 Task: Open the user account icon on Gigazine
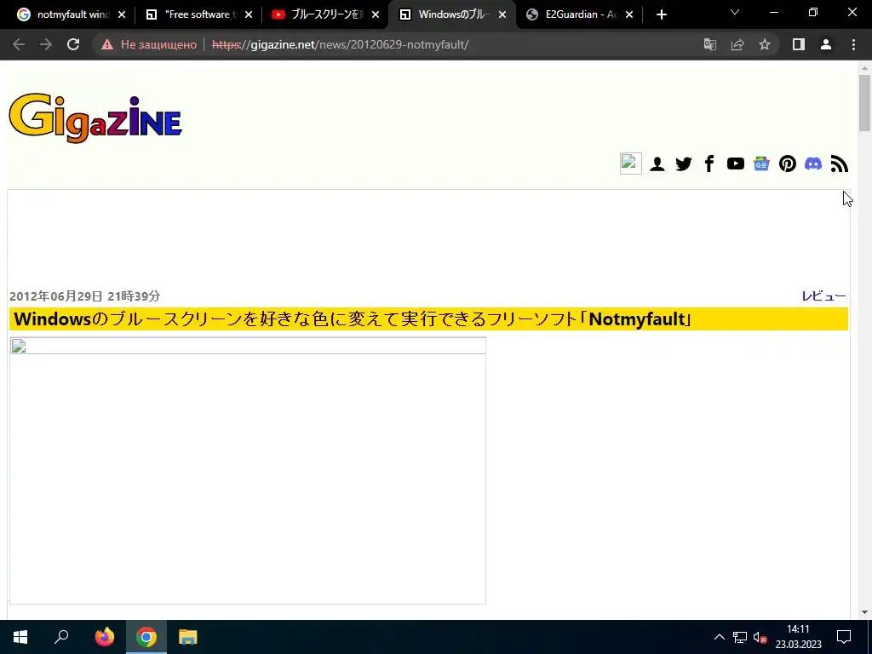click(657, 163)
